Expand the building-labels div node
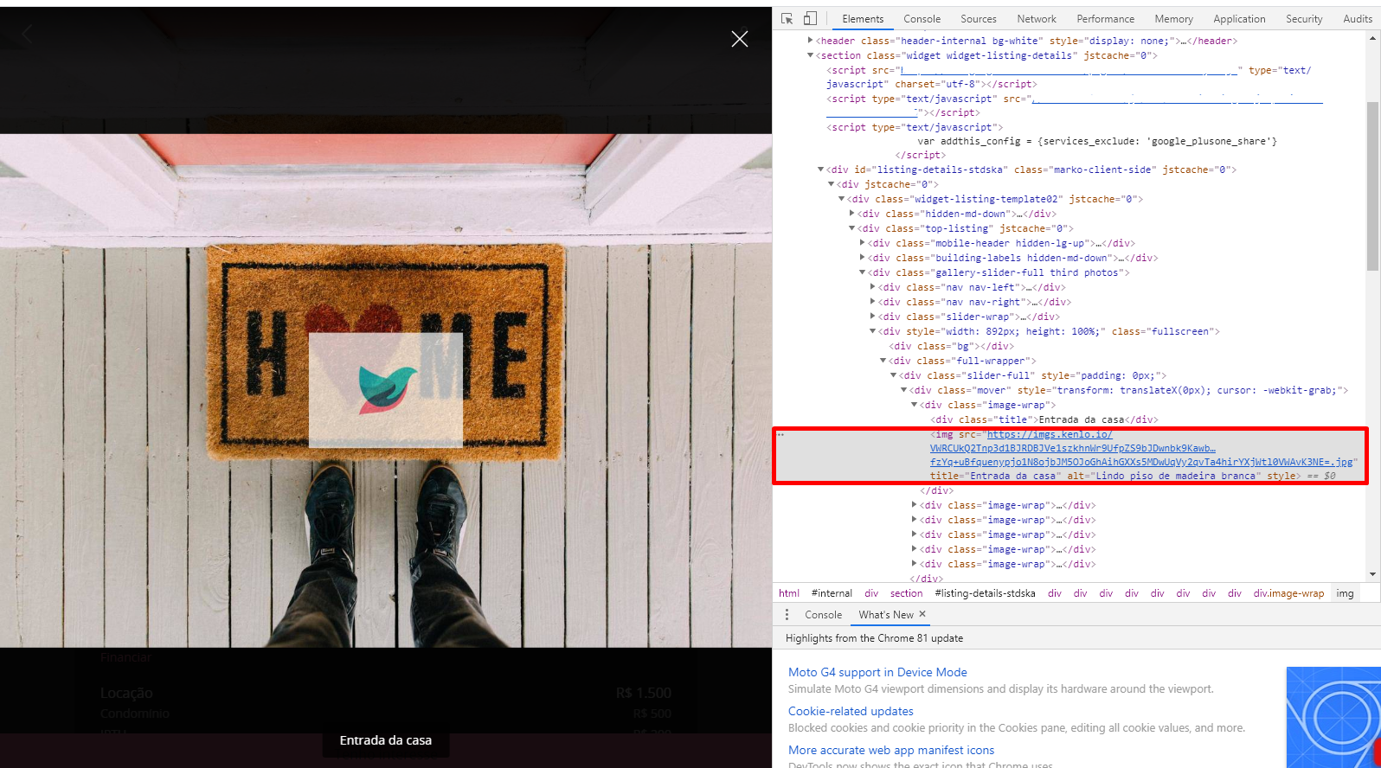The image size is (1381, 768). pyautogui.click(x=863, y=258)
